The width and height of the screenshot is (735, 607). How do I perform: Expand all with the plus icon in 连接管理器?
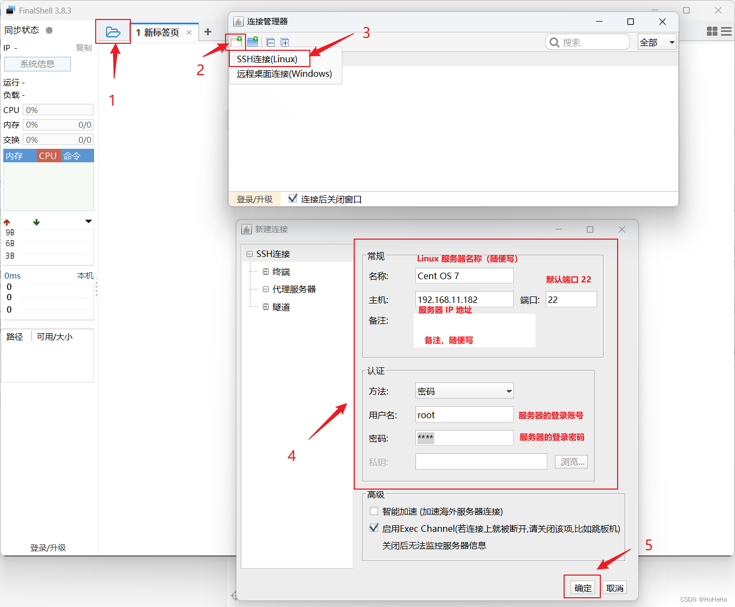tap(285, 42)
